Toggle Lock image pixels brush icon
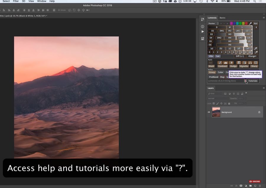 pos(218,104)
